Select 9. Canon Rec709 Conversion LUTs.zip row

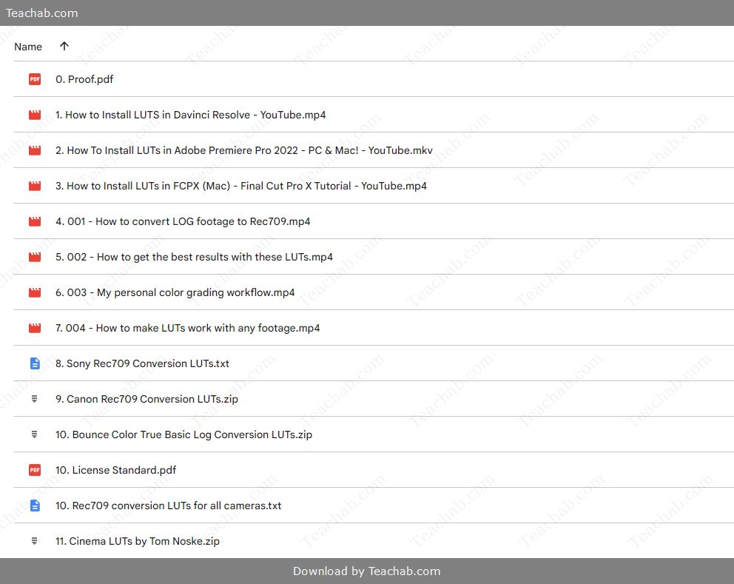[x=147, y=399]
